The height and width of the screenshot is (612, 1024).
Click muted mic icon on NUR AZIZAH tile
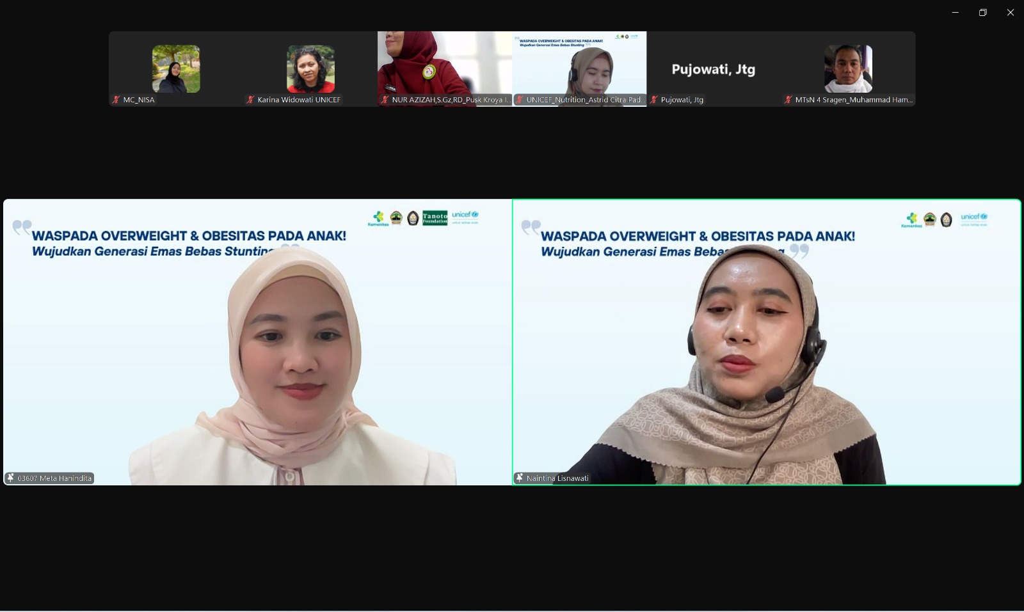385,100
